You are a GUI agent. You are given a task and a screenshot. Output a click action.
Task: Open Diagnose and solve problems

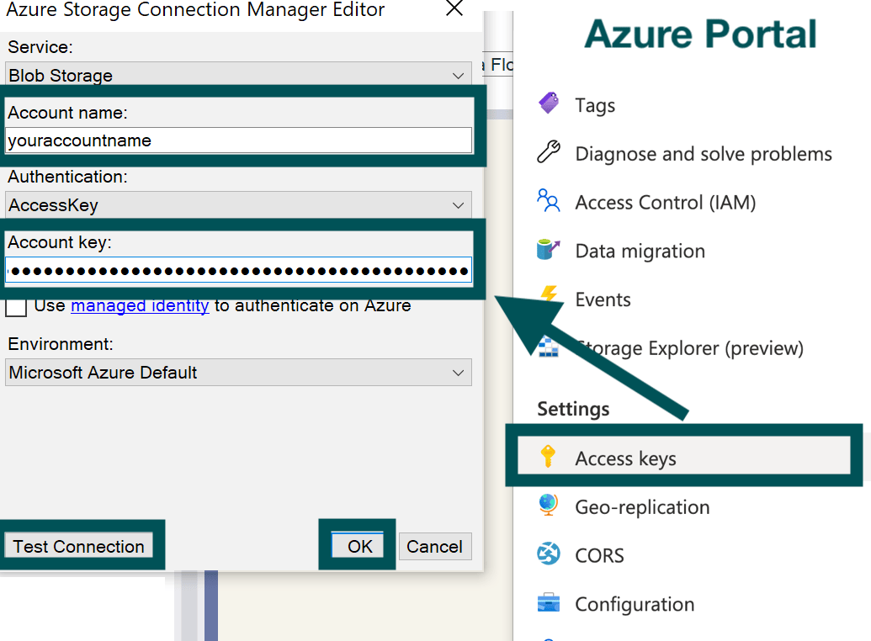pos(704,154)
